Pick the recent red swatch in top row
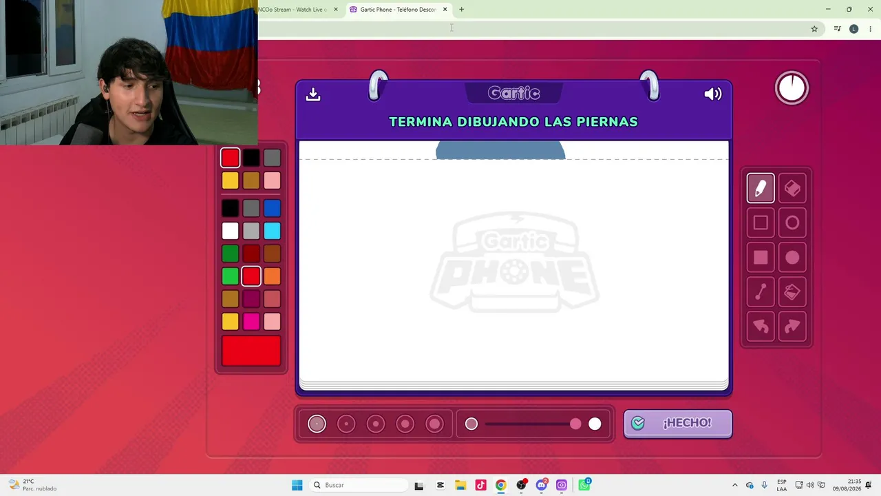This screenshot has height=496, width=881. point(231,158)
